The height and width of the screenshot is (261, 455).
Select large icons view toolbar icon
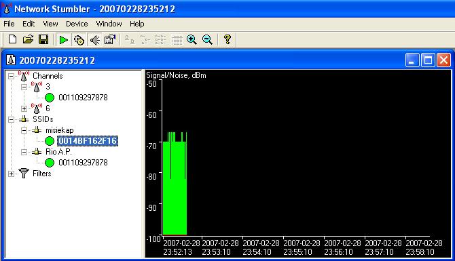coord(130,40)
